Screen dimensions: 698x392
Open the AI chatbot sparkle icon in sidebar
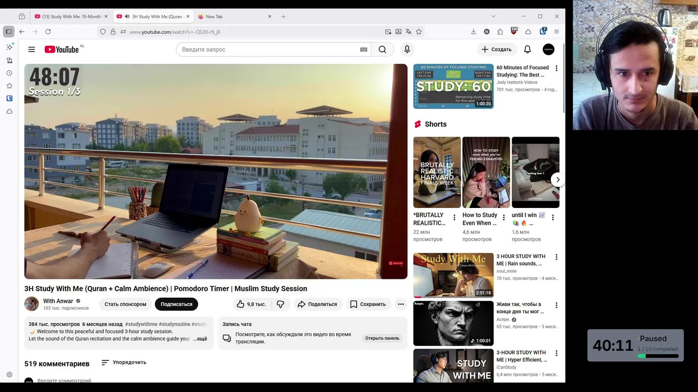9,47
